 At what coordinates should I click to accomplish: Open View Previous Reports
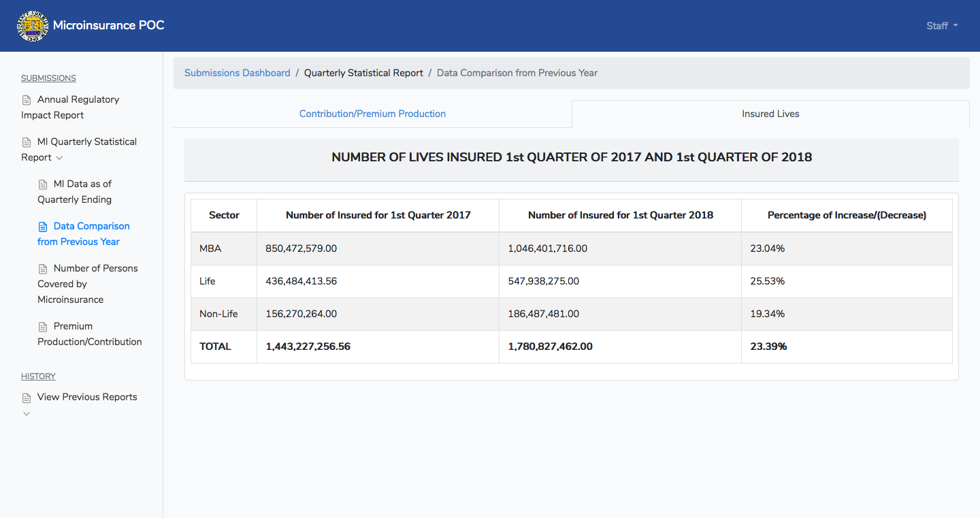(87, 397)
